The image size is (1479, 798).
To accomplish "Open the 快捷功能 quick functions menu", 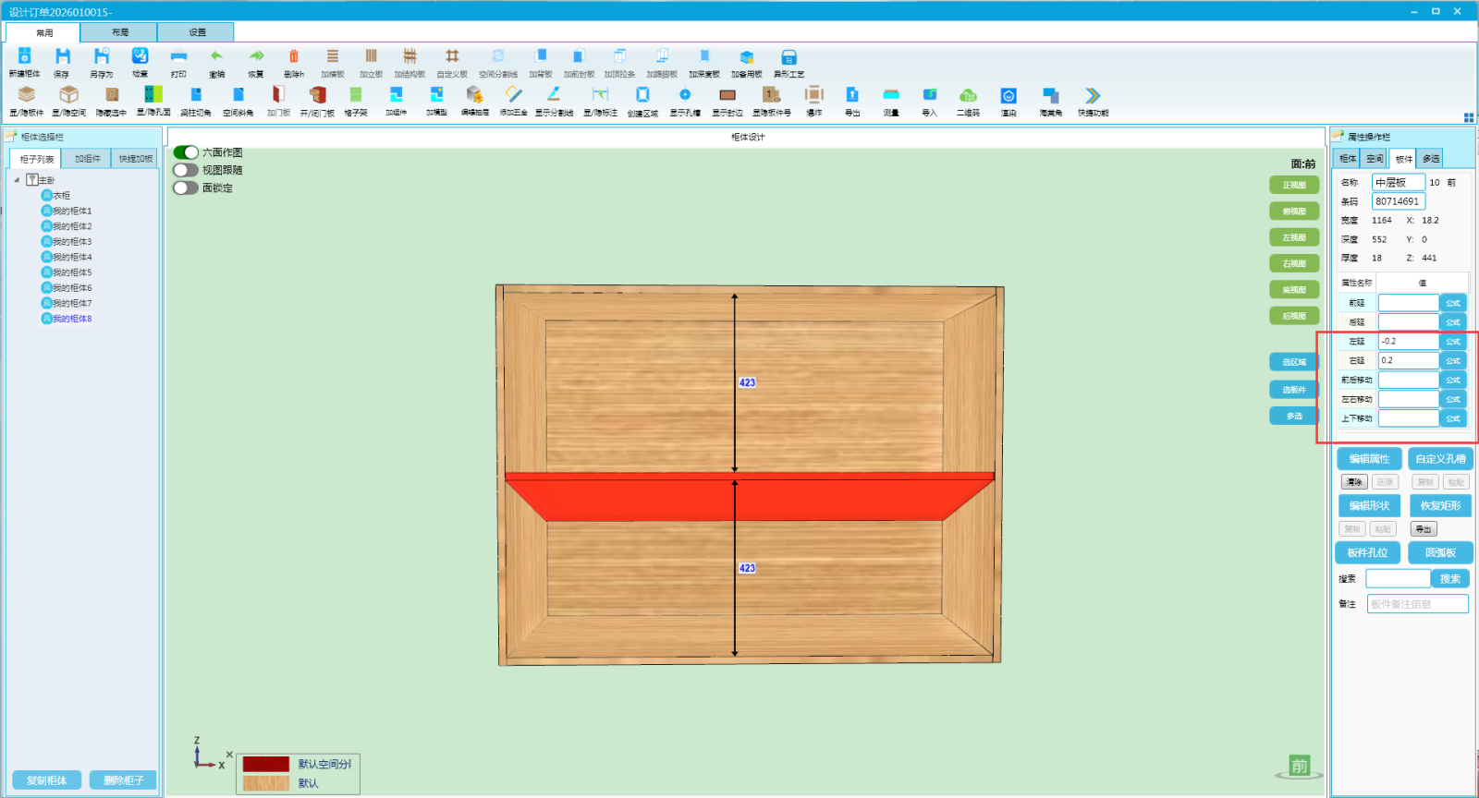I will tap(1093, 96).
